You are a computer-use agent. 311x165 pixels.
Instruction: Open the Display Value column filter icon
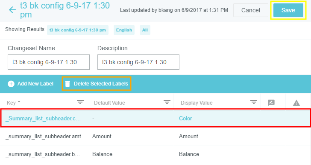[x=253, y=102]
